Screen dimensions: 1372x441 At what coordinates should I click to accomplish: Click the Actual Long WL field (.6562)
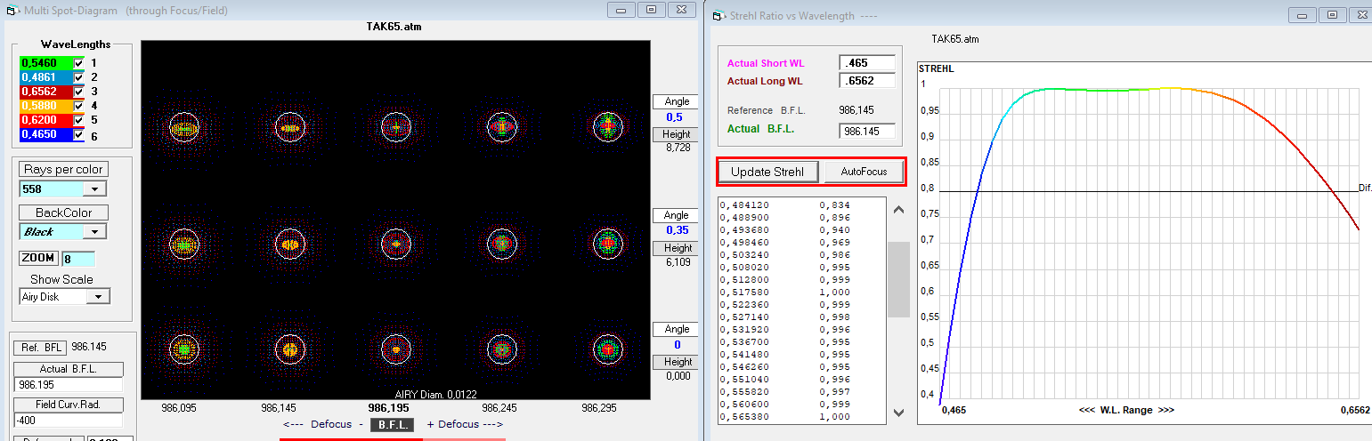point(866,81)
